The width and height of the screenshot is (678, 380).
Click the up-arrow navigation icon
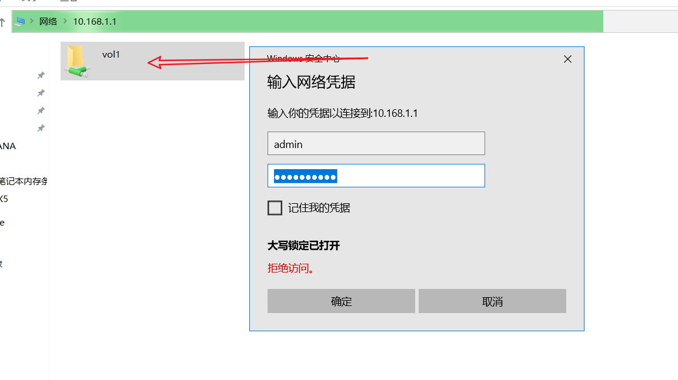2,22
